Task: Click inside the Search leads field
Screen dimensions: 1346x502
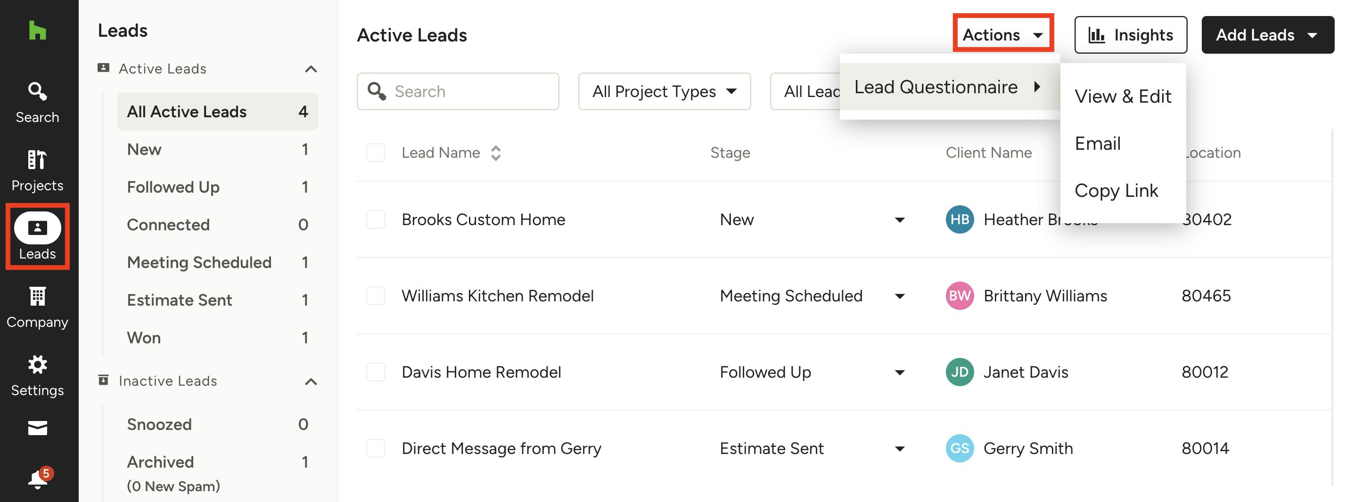Action: [457, 91]
